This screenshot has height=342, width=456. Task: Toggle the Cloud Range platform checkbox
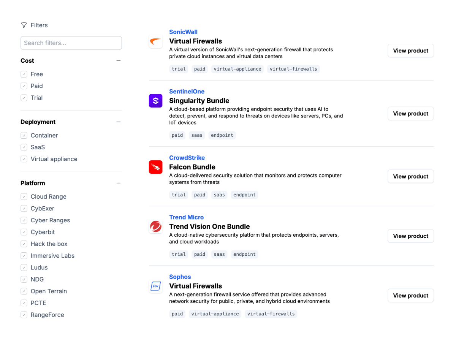pyautogui.click(x=24, y=196)
